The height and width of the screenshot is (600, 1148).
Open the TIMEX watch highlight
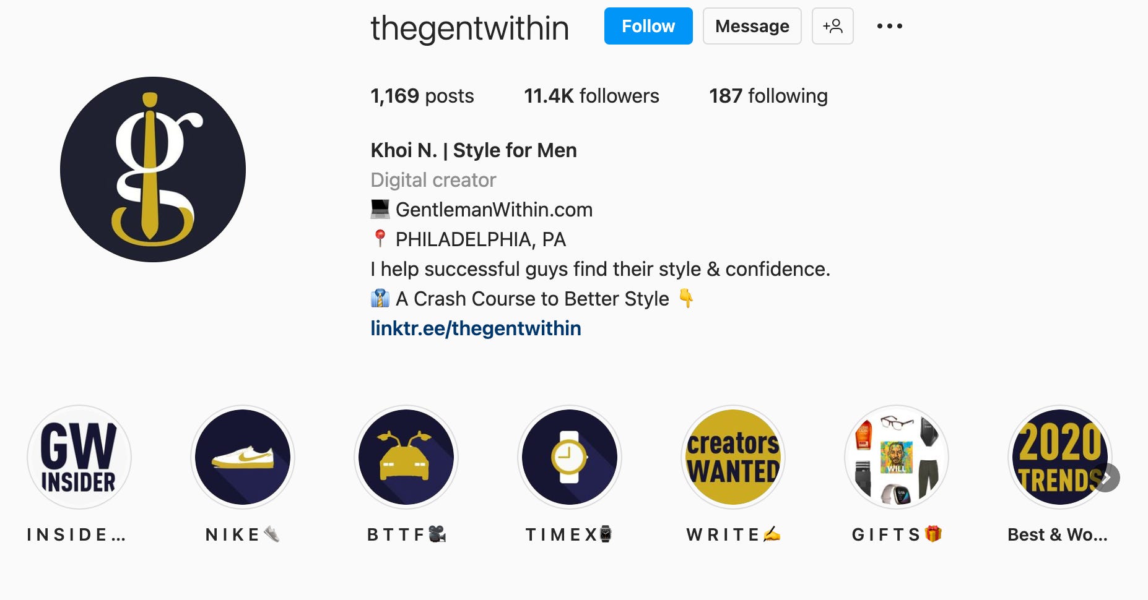coord(570,457)
